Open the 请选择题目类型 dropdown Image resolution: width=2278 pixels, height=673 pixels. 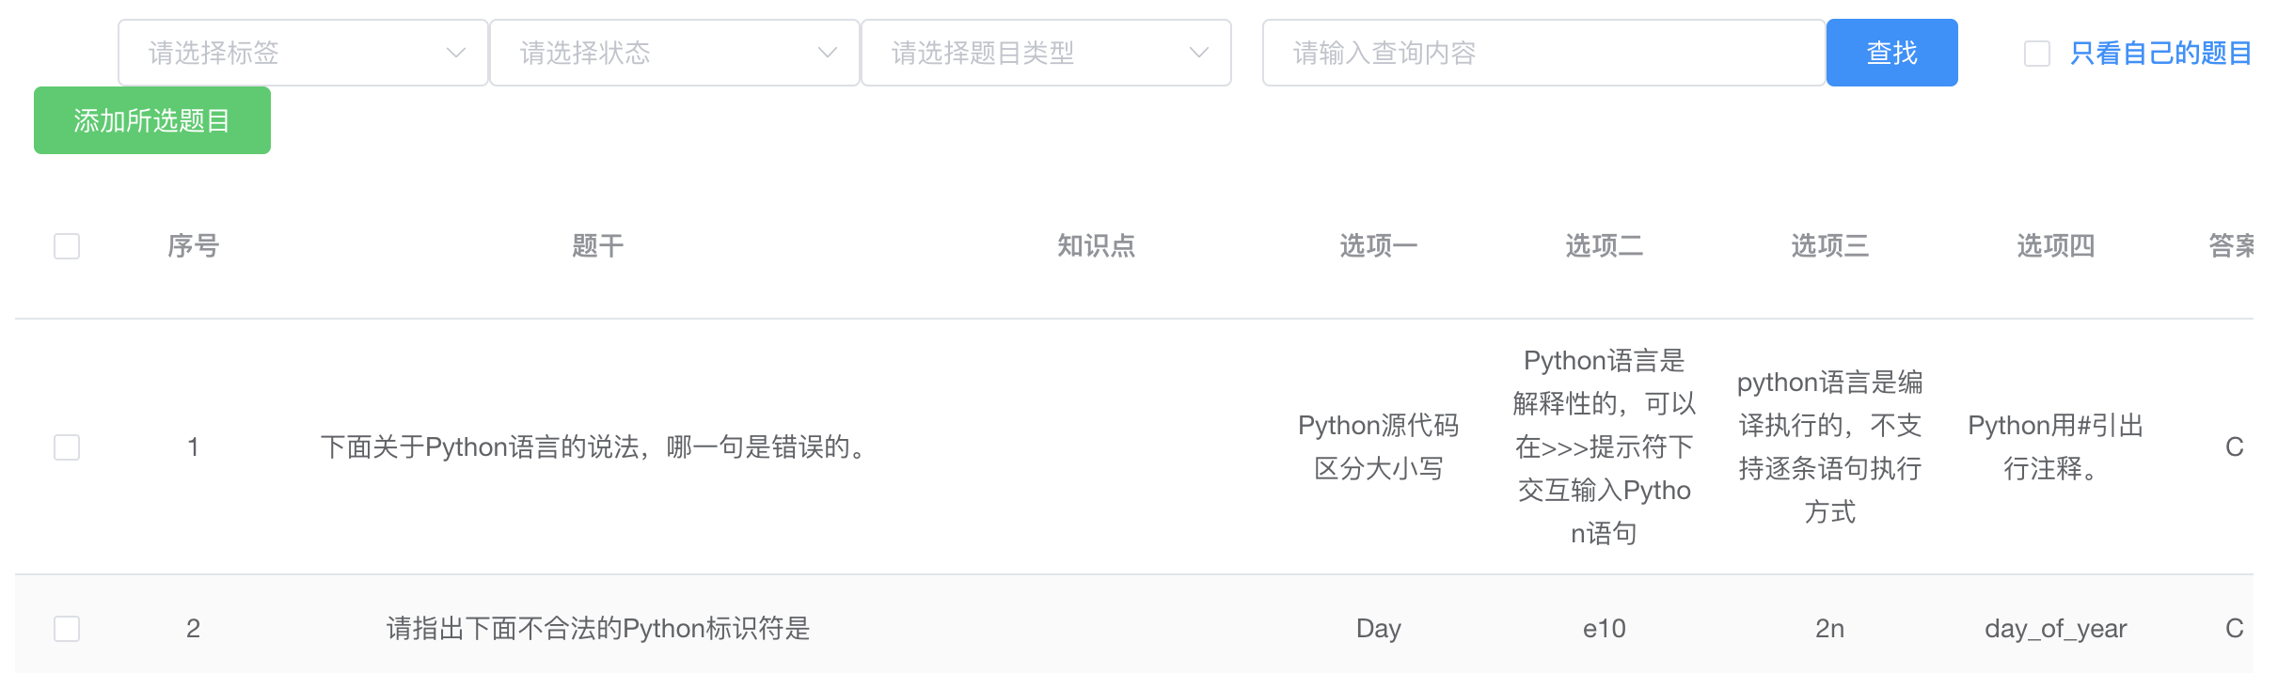coord(1046,53)
